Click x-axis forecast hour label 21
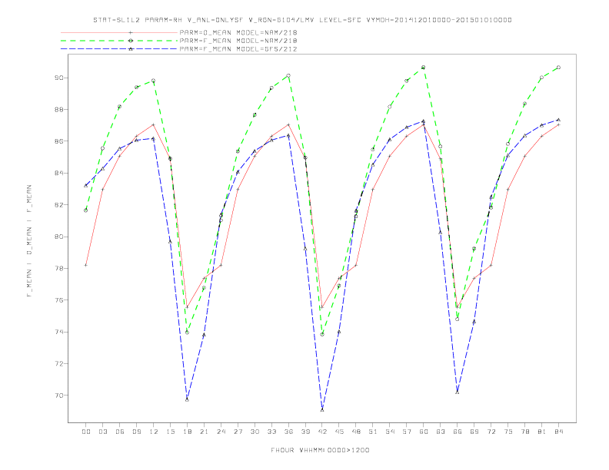Image resolution: width=609 pixels, height=470 pixels. (204, 432)
